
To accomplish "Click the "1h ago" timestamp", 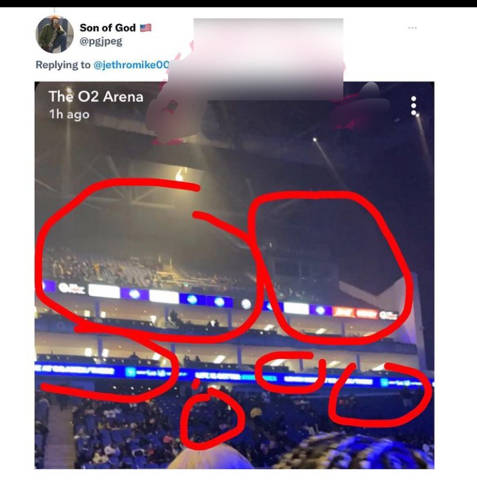I will (x=69, y=114).
